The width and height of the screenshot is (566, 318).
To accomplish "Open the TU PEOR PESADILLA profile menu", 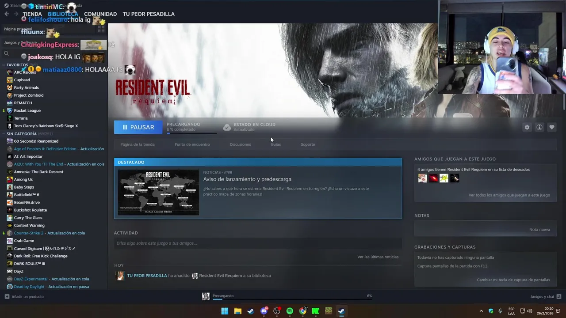I will 149,14.
